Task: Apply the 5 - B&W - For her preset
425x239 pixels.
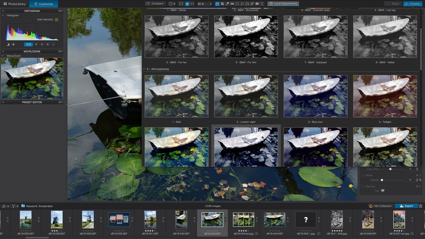Action: [x=176, y=36]
